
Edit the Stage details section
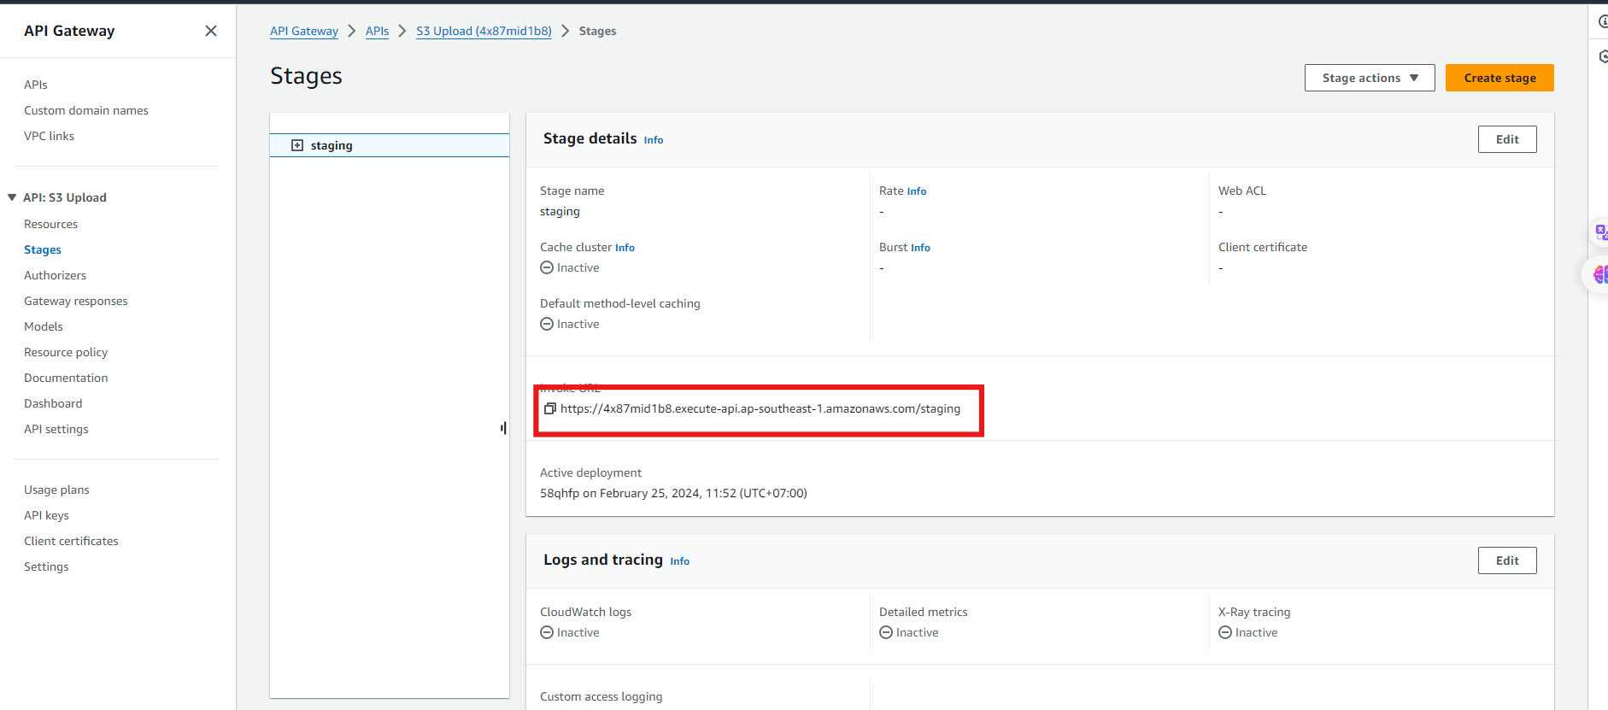point(1507,139)
